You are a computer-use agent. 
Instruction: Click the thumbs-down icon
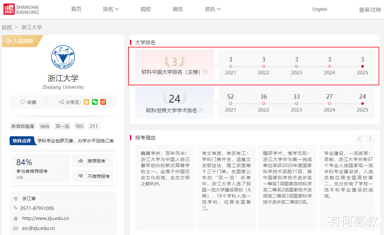pyautogui.click(x=81, y=176)
